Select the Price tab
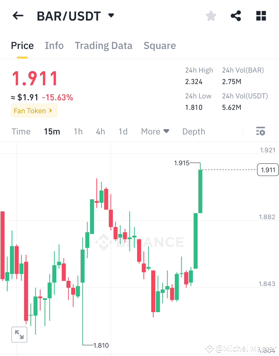 pos(22,46)
